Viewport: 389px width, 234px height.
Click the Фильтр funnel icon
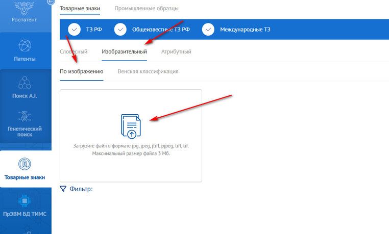(x=63, y=189)
